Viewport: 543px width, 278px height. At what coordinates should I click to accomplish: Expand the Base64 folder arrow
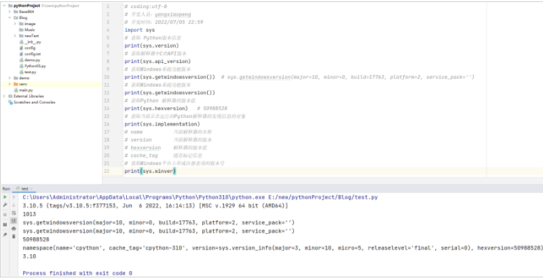[x=10, y=12]
